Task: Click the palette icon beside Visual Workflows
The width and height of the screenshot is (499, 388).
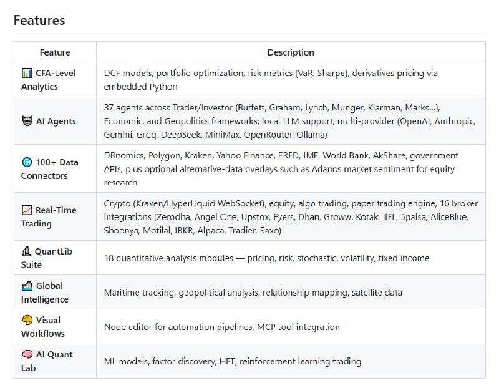Action: coord(27,320)
